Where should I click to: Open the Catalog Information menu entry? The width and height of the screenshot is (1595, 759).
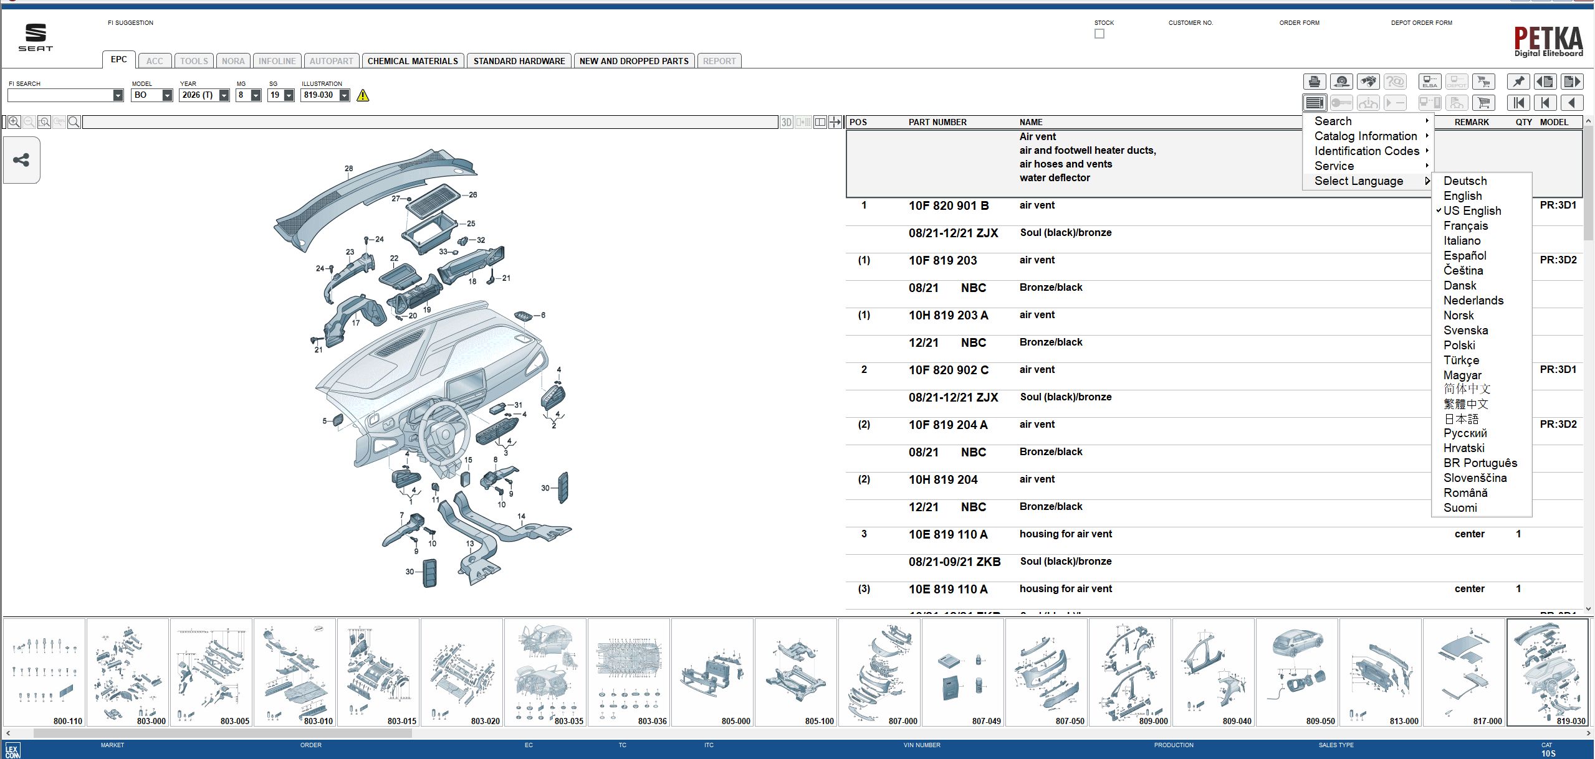tap(1366, 136)
